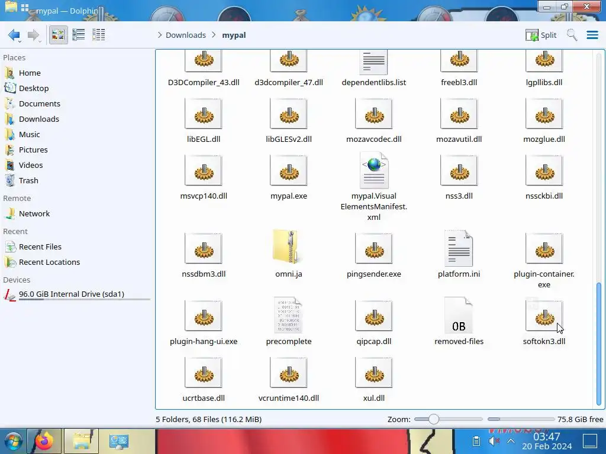Select platform.ini file icon
Image resolution: width=606 pixels, height=454 pixels.
tap(459, 248)
